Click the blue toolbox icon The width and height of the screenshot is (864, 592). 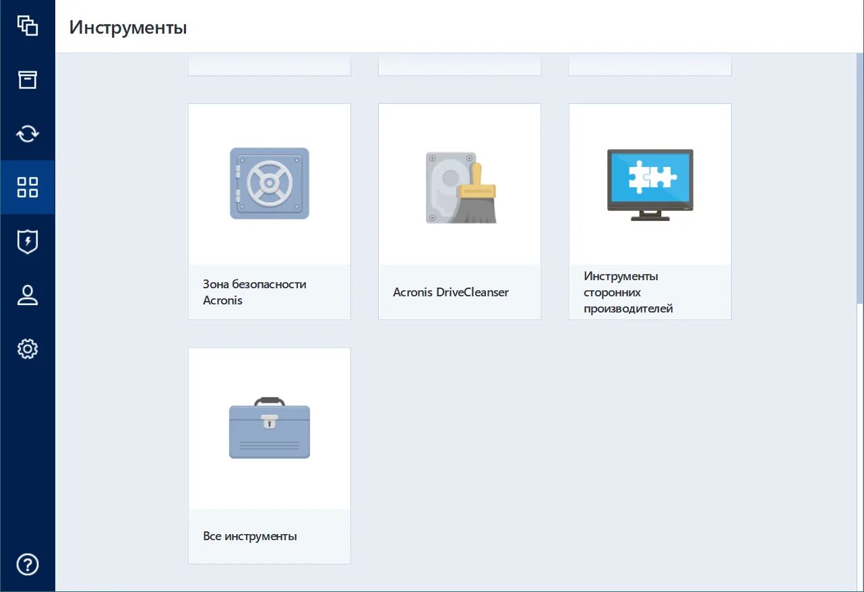pyautogui.click(x=270, y=428)
